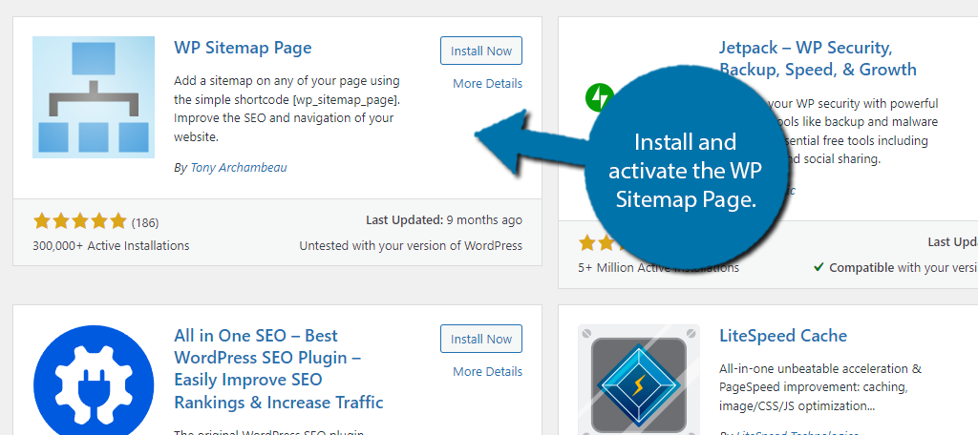Open the All in One SEO title link
The image size is (978, 435).
pos(279,369)
